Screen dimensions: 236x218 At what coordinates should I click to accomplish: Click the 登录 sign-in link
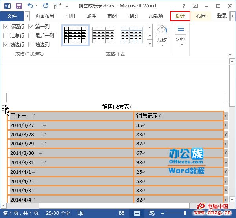tap(221, 16)
